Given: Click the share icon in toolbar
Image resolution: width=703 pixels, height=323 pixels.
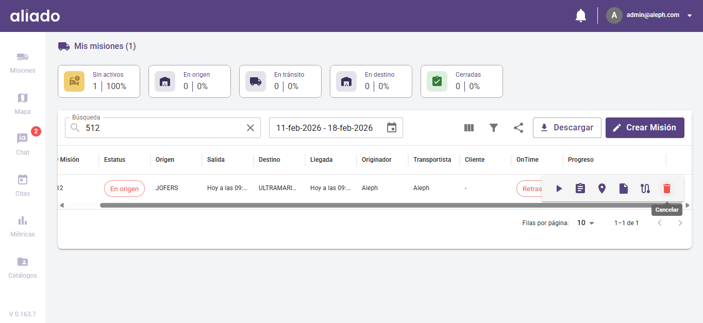Looking at the screenshot, I should click(x=518, y=128).
